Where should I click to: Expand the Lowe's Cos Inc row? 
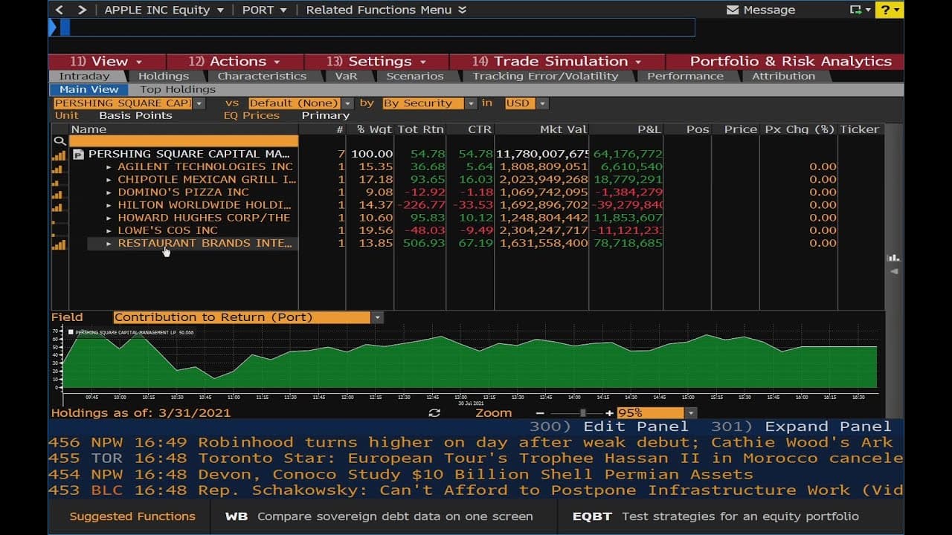tap(109, 231)
